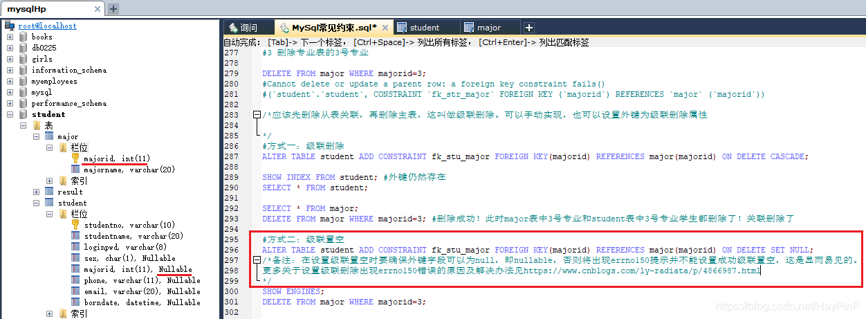Select phone, varchar(11), Nullable column
The height and width of the screenshot is (319, 866).
tap(142, 280)
